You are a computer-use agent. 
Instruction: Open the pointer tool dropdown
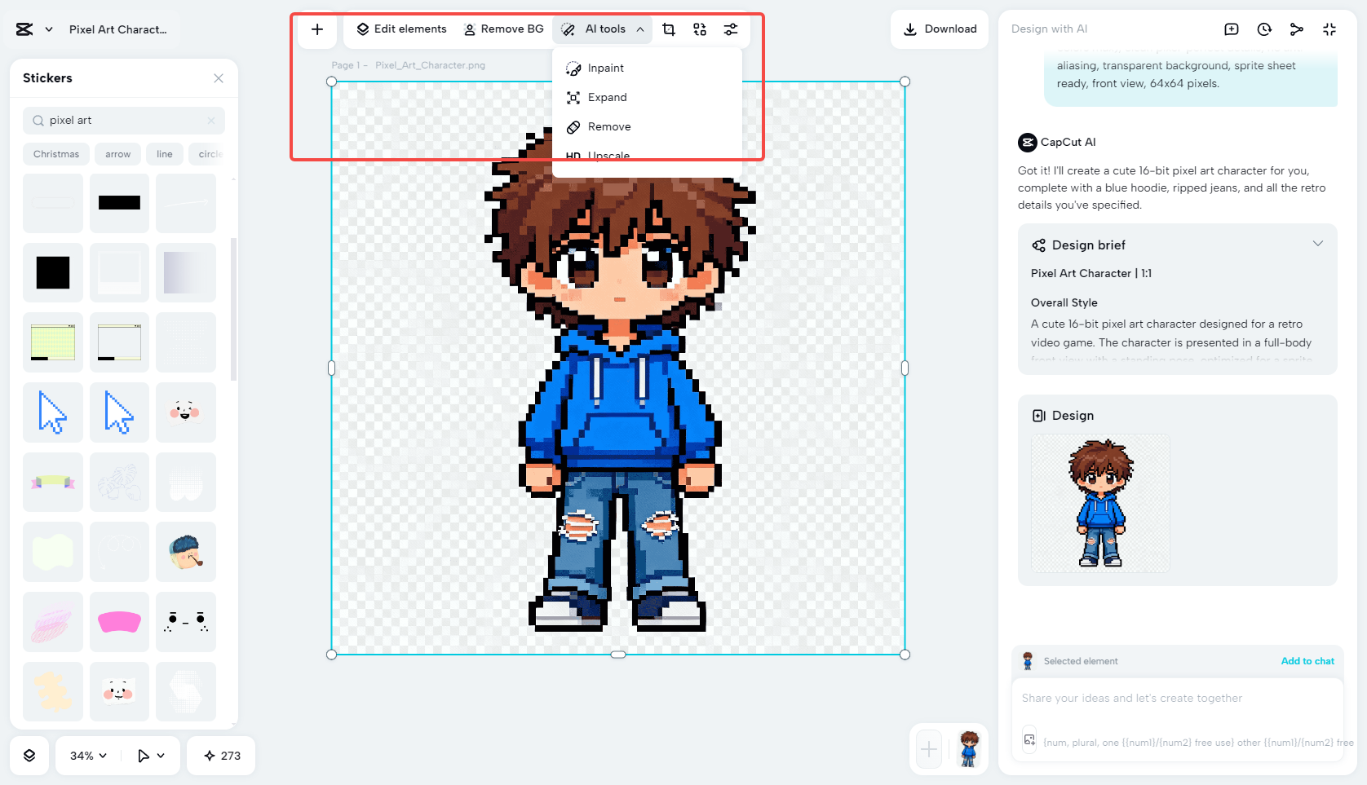[148, 756]
